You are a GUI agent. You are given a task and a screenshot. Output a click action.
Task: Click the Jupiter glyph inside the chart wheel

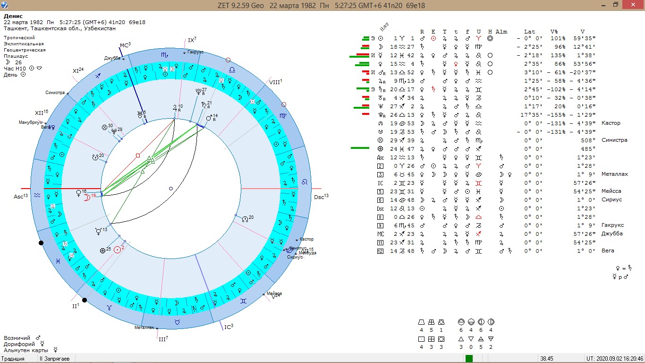pyautogui.click(x=175, y=109)
